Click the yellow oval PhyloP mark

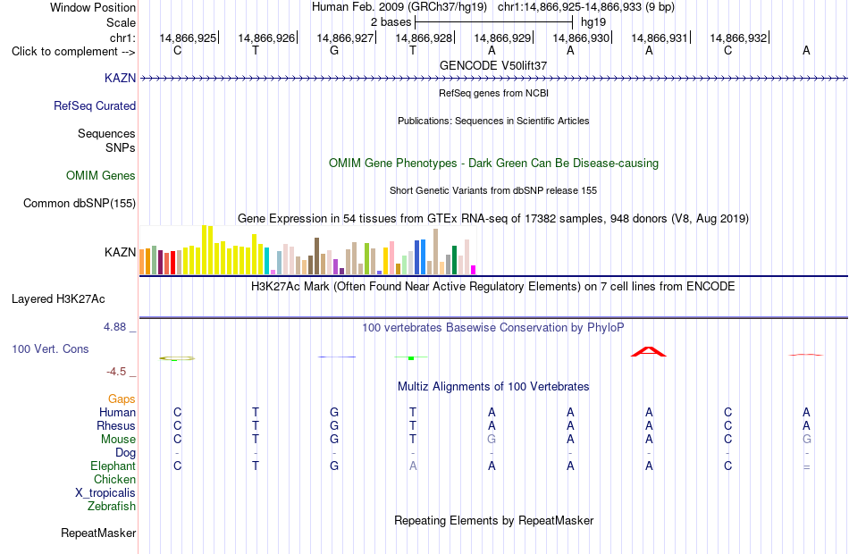(177, 358)
